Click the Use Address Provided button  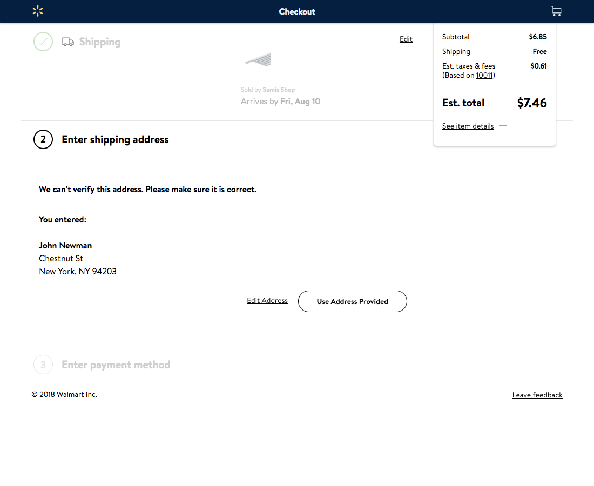point(352,301)
